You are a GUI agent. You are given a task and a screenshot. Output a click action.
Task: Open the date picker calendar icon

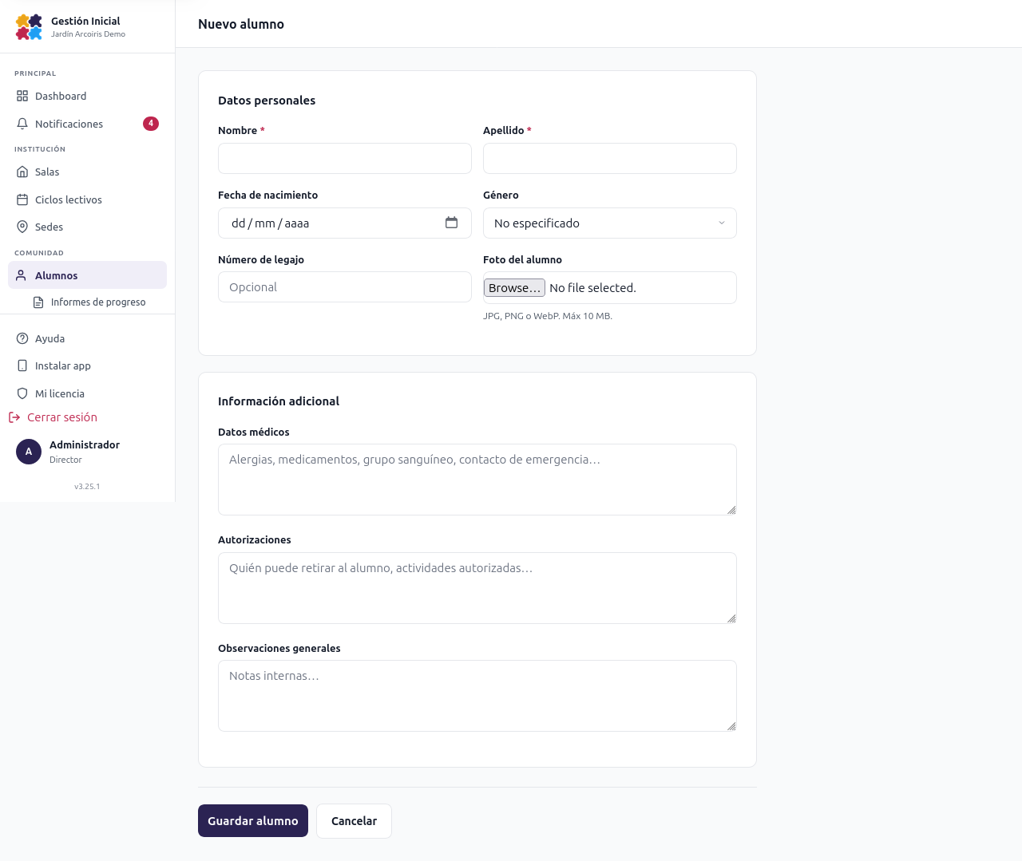(x=452, y=223)
